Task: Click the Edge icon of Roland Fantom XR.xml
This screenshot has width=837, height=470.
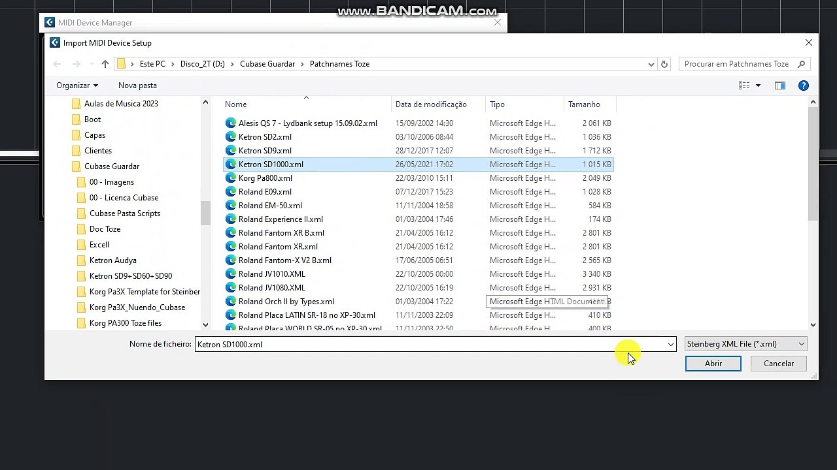Action: pyautogui.click(x=230, y=247)
